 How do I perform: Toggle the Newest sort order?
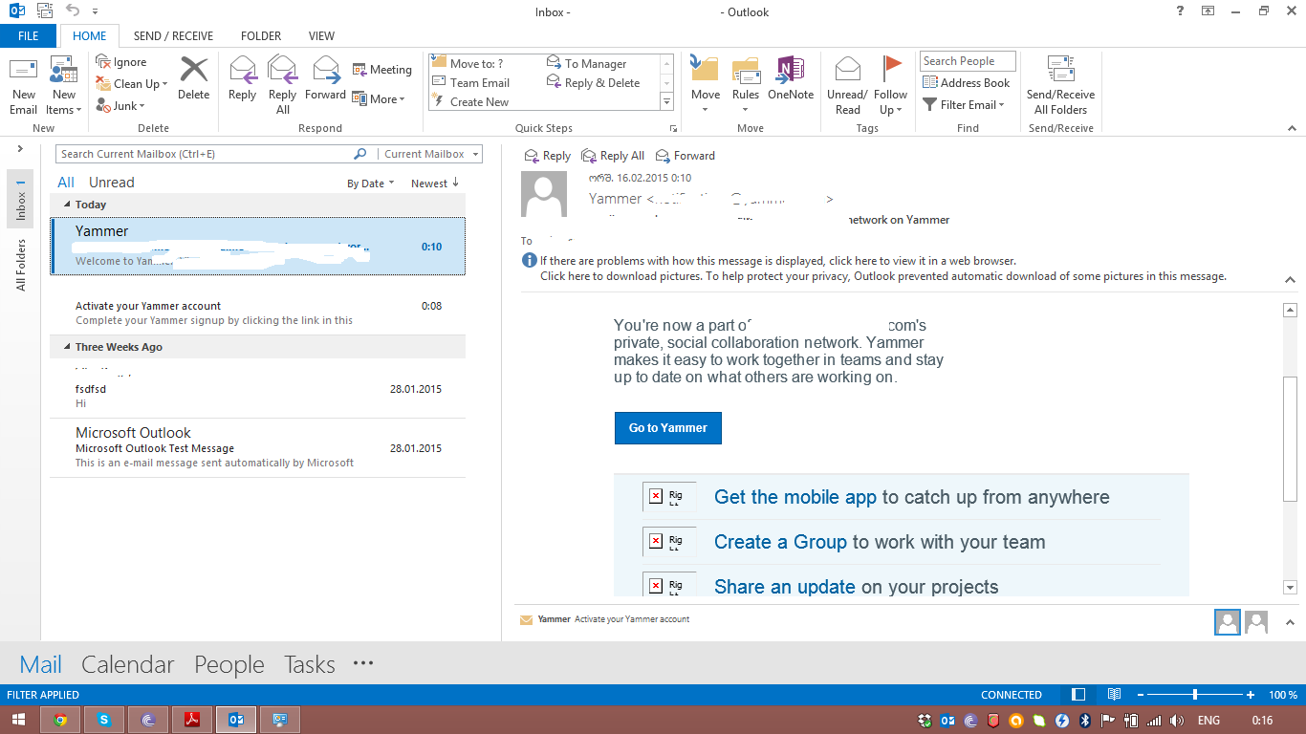click(x=435, y=183)
